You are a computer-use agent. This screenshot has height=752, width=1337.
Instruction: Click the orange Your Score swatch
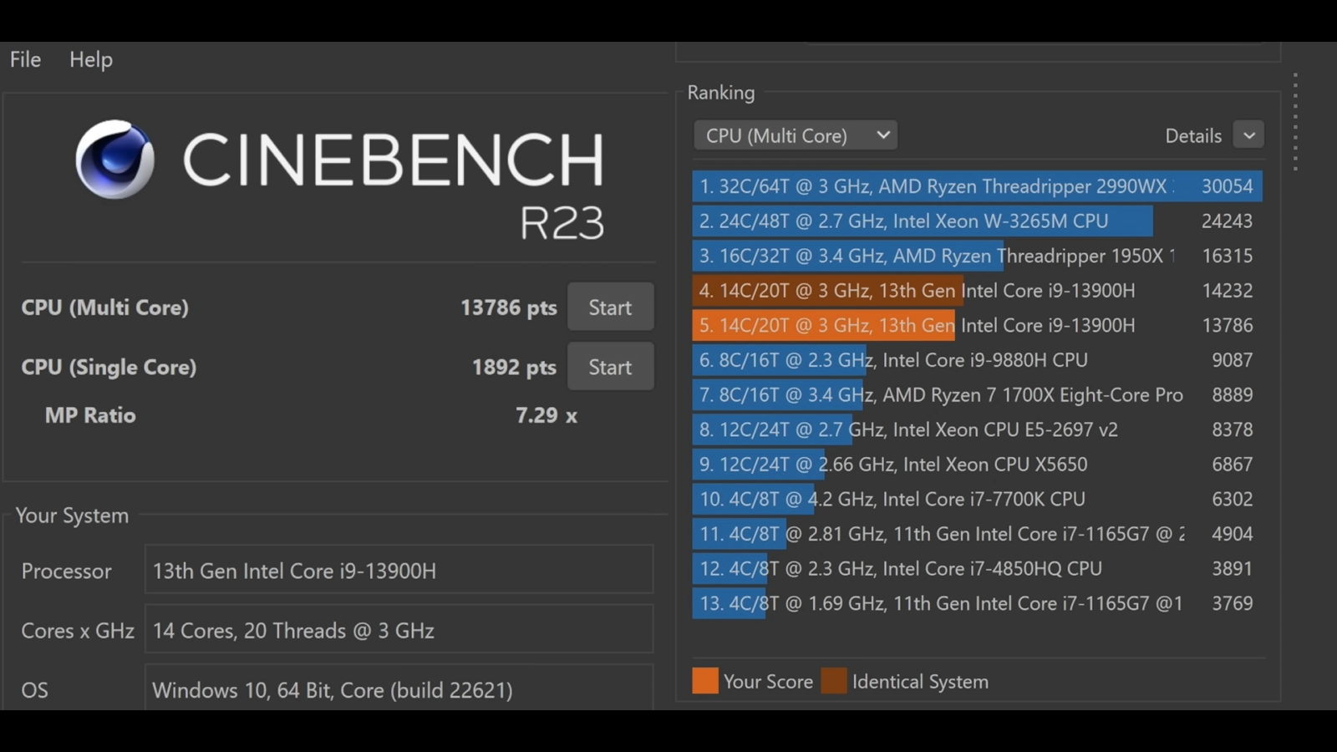click(704, 681)
